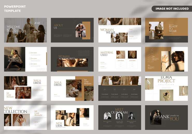Open the 'Market Audience' slide thumbnail
Screen dimensions: 192x134
click(25, 59)
